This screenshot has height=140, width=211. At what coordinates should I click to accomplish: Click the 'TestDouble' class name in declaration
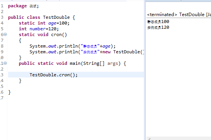56,17
